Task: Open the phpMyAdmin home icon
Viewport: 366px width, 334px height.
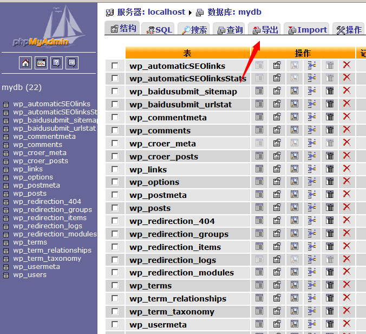Action: pyautogui.click(x=25, y=63)
